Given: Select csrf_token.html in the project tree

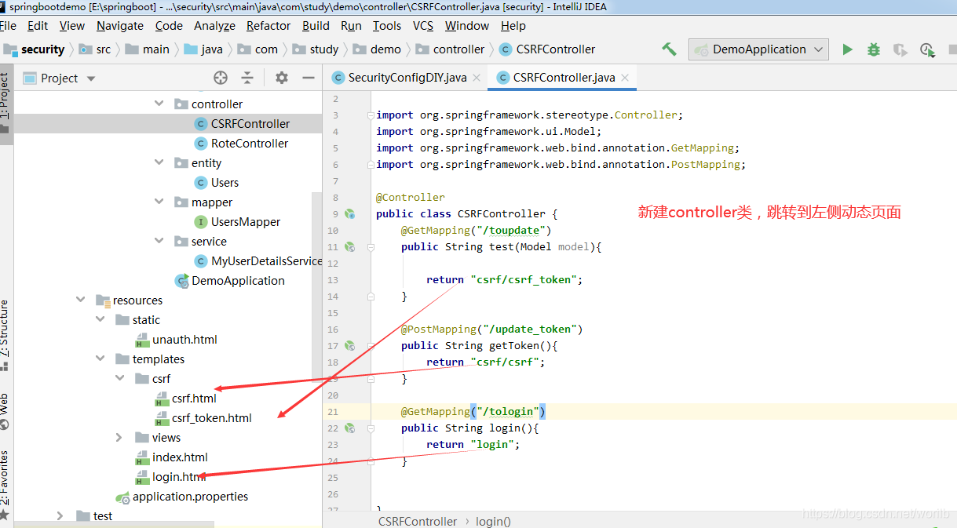Looking at the screenshot, I should coord(212,417).
